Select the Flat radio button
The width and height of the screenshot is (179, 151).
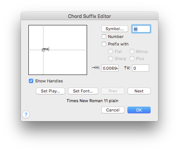[x=111, y=51]
